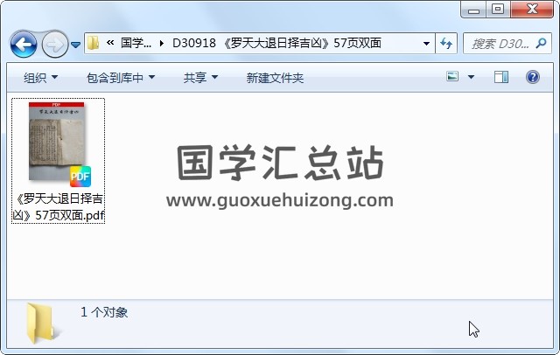This screenshot has height=355, width=560.
Task: Click the search magnifier icon
Action: [x=541, y=44]
